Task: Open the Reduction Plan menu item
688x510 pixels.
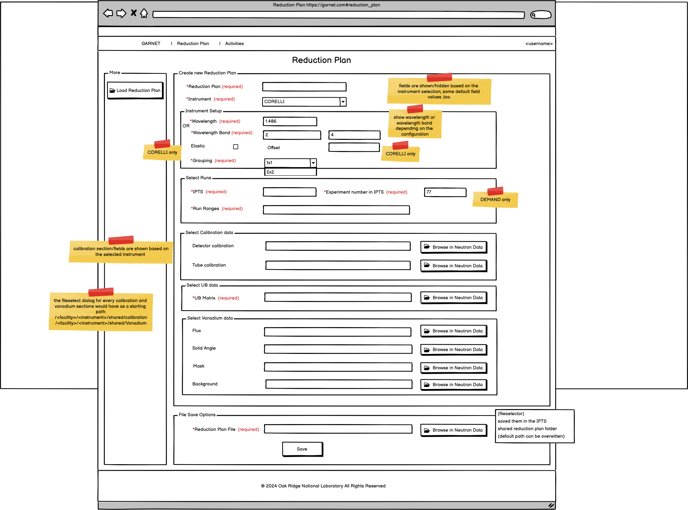Action: point(193,43)
